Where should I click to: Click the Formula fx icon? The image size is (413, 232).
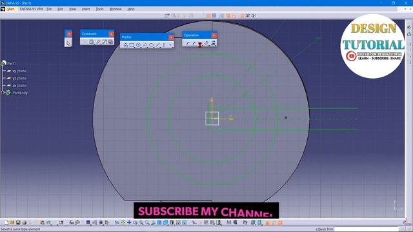click(72, 223)
